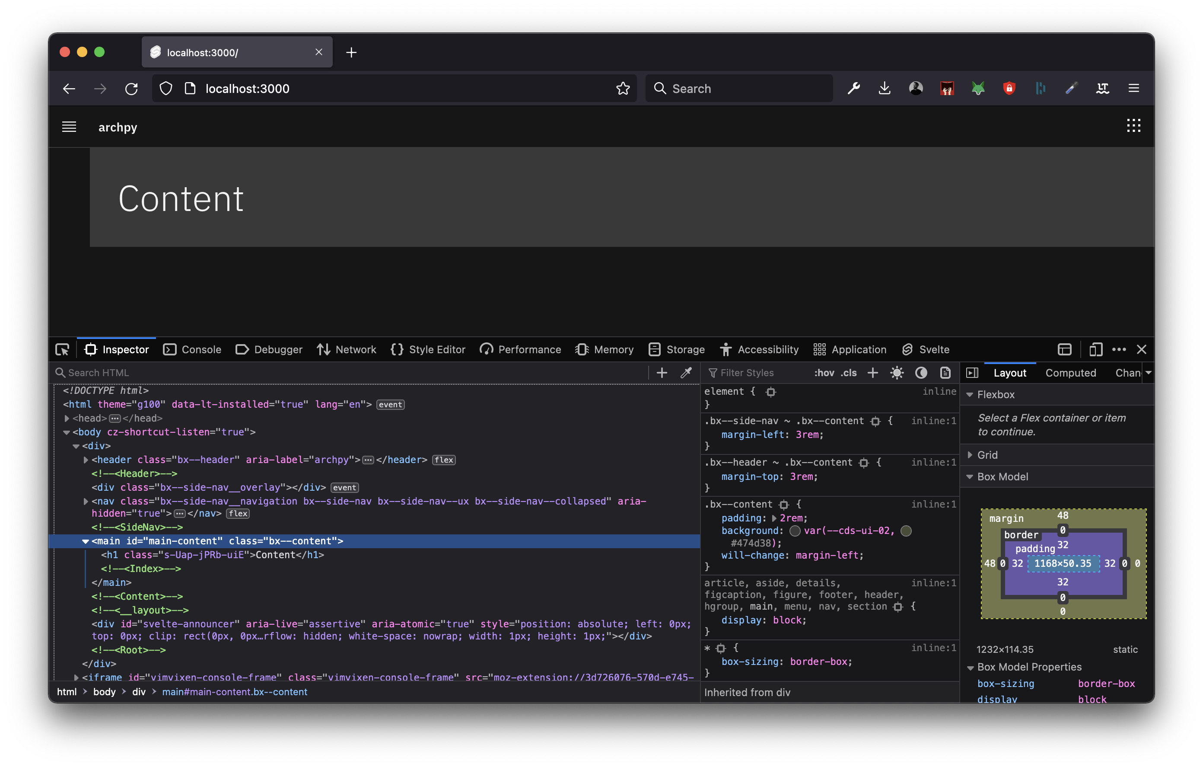Toggle pseudo-classes with :hov button
The image size is (1203, 767).
(824, 373)
